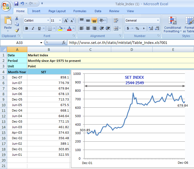Switch to the Page Layout tab
This screenshot has height=169, width=194.
57,11
